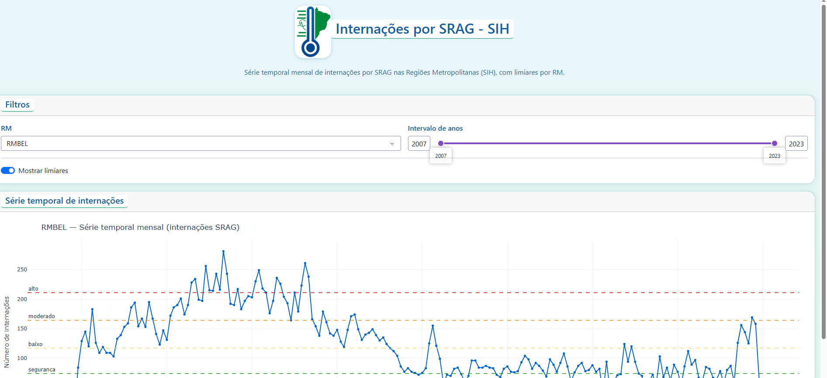
Task: Click the subtitle text about Regiões Metropolitanas
Action: (404, 73)
